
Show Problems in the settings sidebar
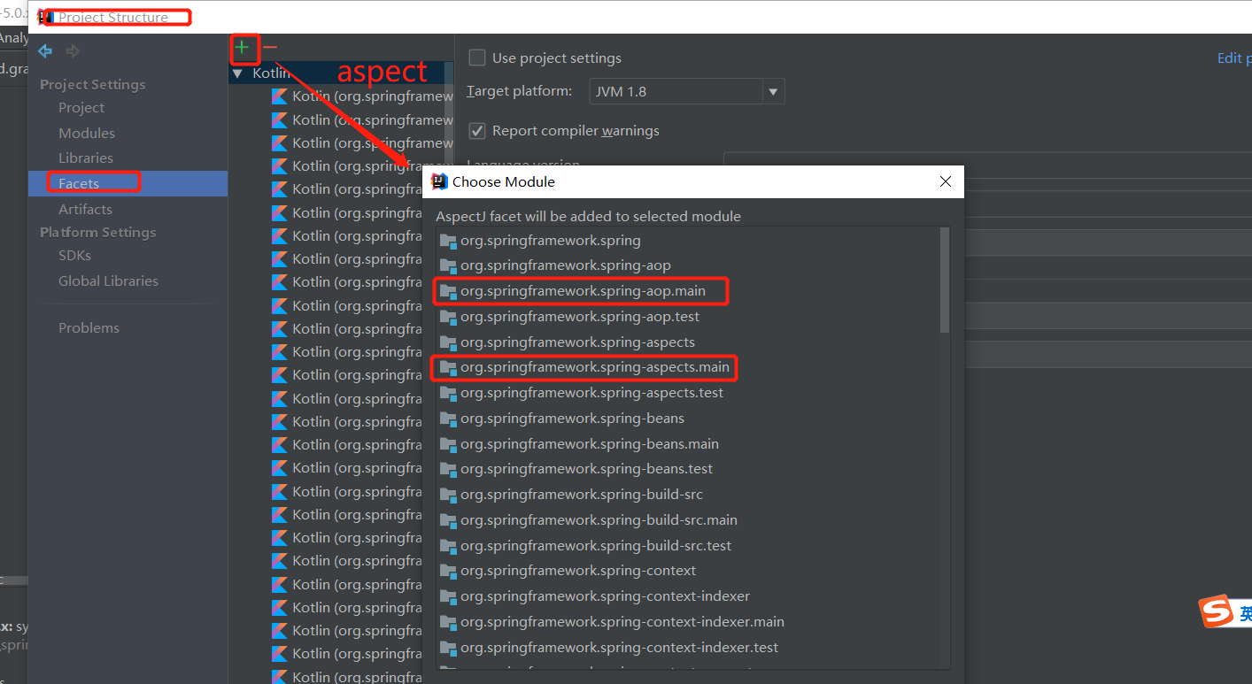(89, 328)
